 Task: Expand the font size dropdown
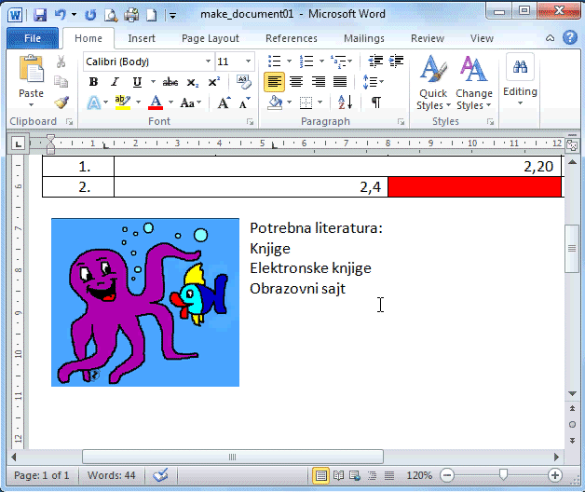[249, 61]
